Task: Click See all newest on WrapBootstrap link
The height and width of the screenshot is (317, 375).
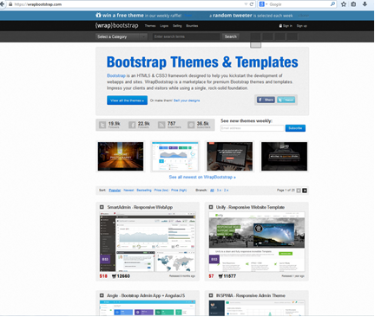Action: coord(202,177)
